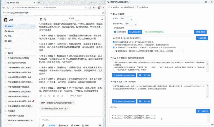The width and height of the screenshot is (214, 127).
Task: Open 更多 options in message box toolbar
Action: (85, 125)
